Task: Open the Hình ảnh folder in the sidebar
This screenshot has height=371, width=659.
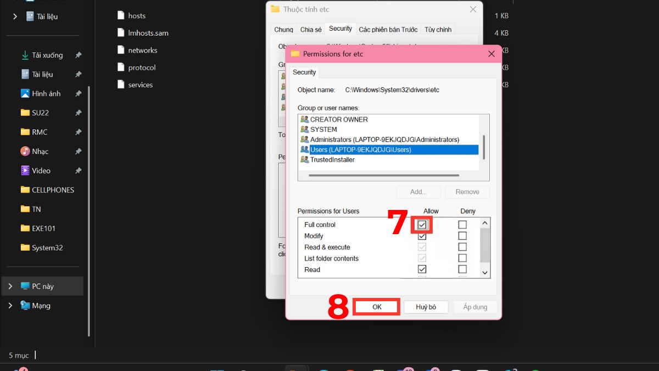Action: 45,93
